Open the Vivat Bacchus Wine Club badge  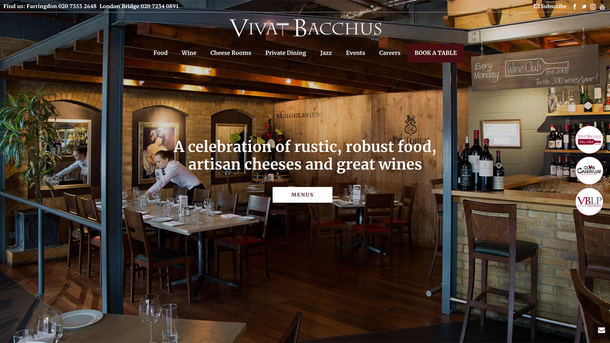(589, 139)
